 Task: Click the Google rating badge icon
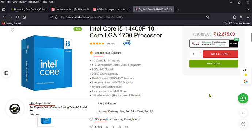(x=245, y=82)
